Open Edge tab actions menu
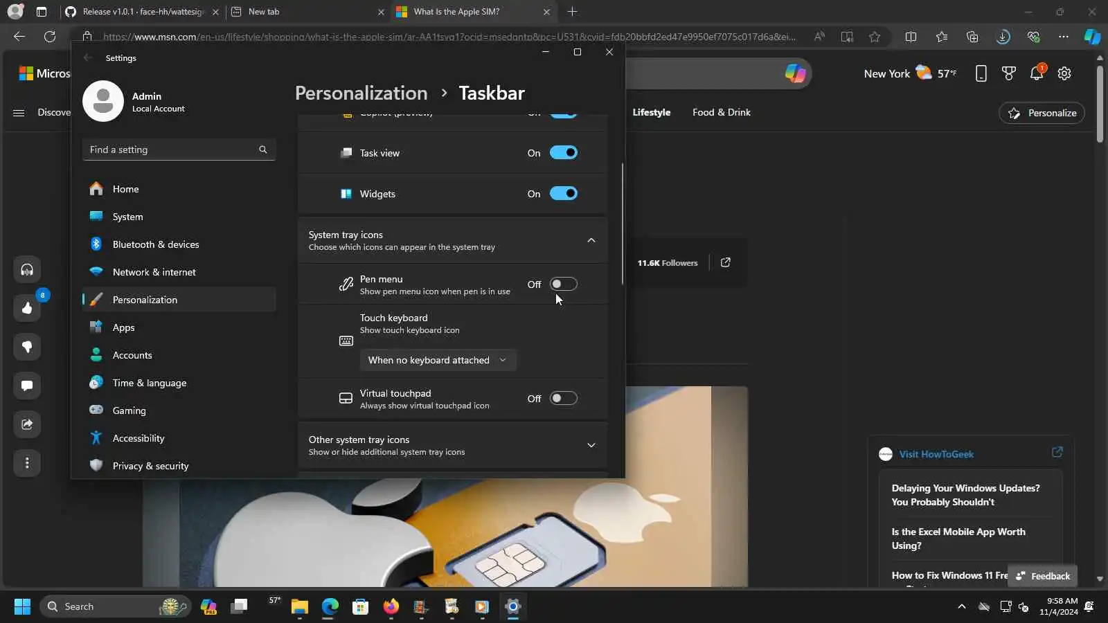 coord(42,12)
